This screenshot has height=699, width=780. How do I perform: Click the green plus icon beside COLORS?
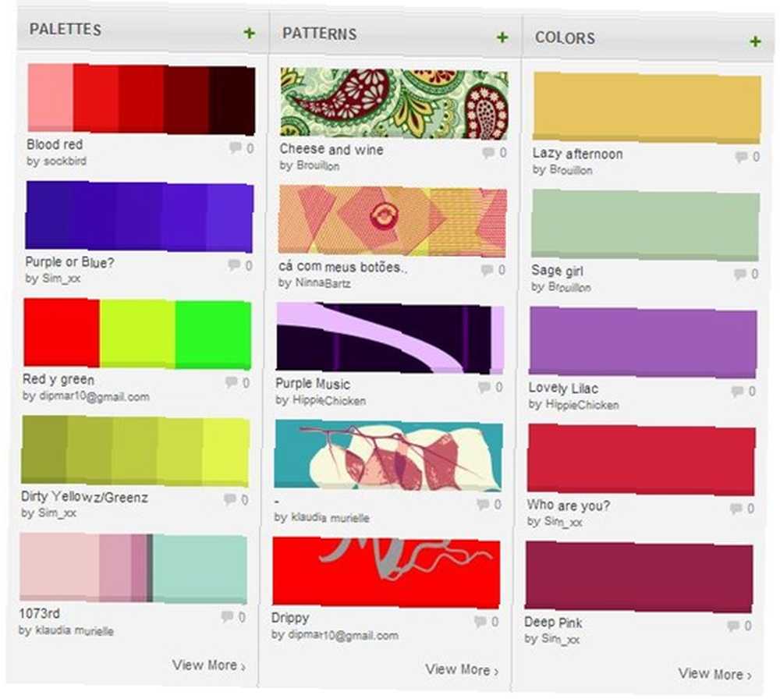[754, 41]
